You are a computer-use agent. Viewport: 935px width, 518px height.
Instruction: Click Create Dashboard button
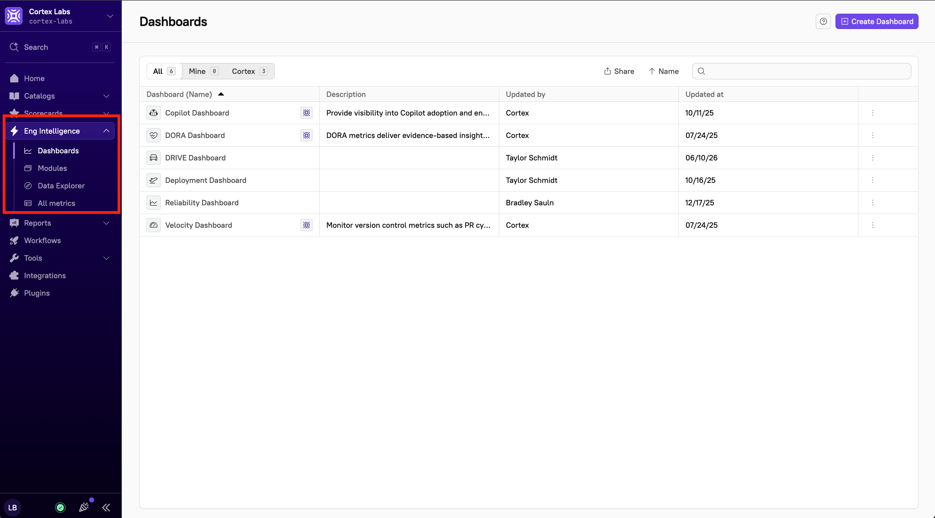click(877, 21)
